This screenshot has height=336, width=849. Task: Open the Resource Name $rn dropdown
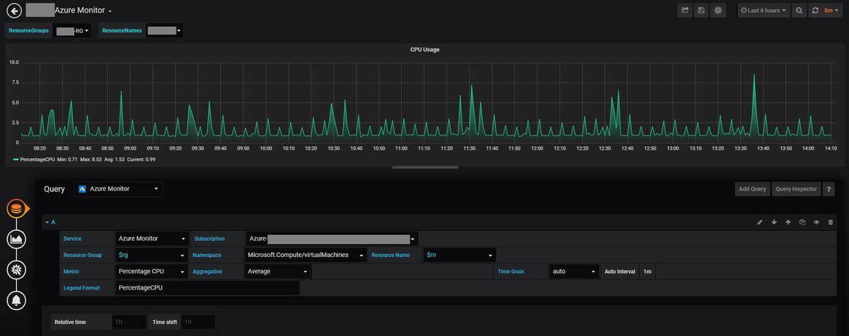(x=460, y=254)
